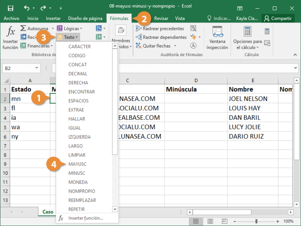The height and width of the screenshot is (226, 301).
Task: Switch to the Inicio tab
Action: coord(33,18)
